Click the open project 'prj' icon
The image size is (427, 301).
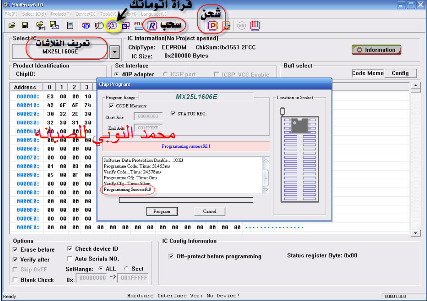(x=40, y=26)
